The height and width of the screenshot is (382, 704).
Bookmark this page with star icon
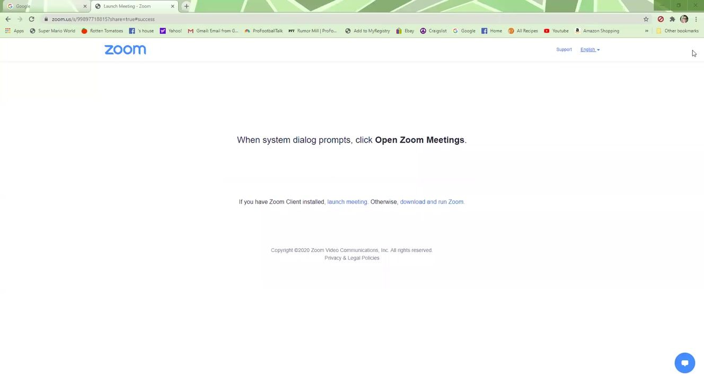pos(646,19)
